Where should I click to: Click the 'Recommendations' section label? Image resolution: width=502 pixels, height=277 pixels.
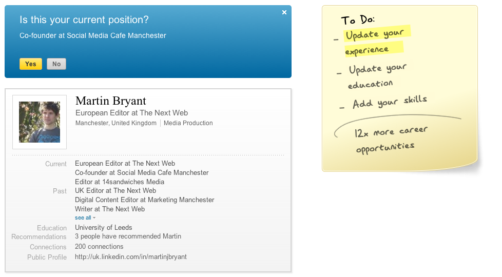pyautogui.click(x=38, y=236)
